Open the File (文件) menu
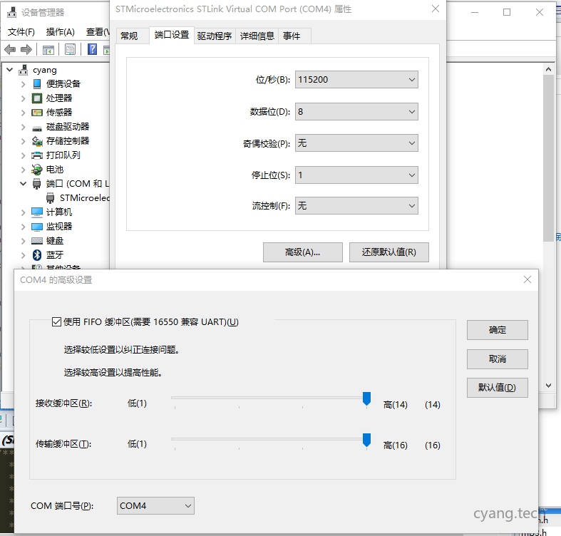Viewport: 561px width, 536px height. click(x=21, y=32)
